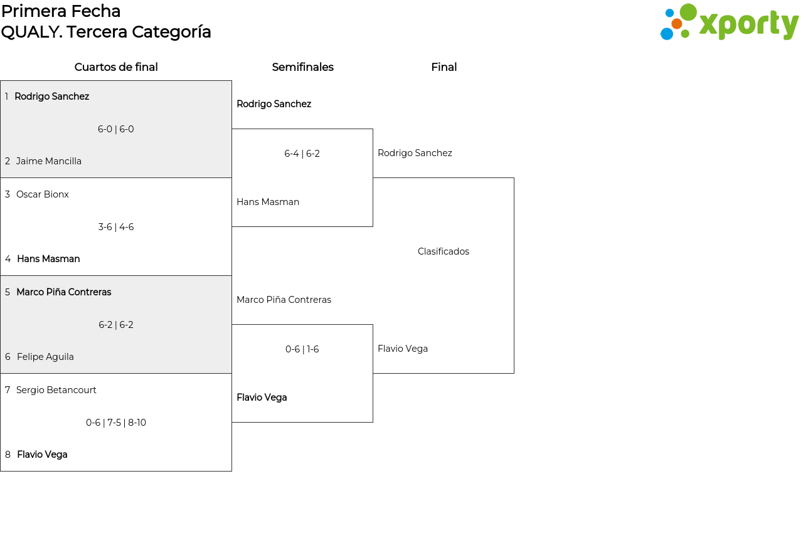Select Flavio Vega in the Final column
This screenshot has width=803, height=533.
point(403,349)
